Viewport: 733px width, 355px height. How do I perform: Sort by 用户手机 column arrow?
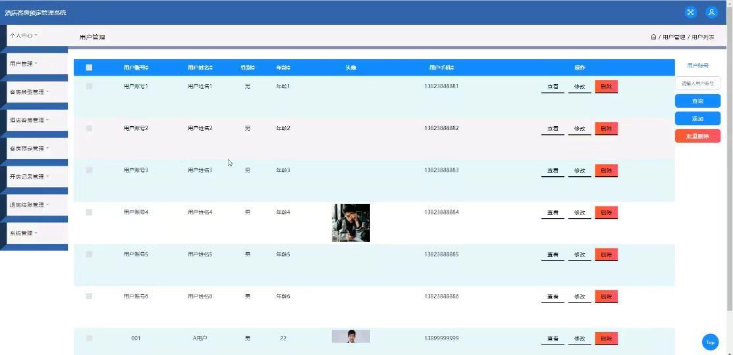pos(452,68)
